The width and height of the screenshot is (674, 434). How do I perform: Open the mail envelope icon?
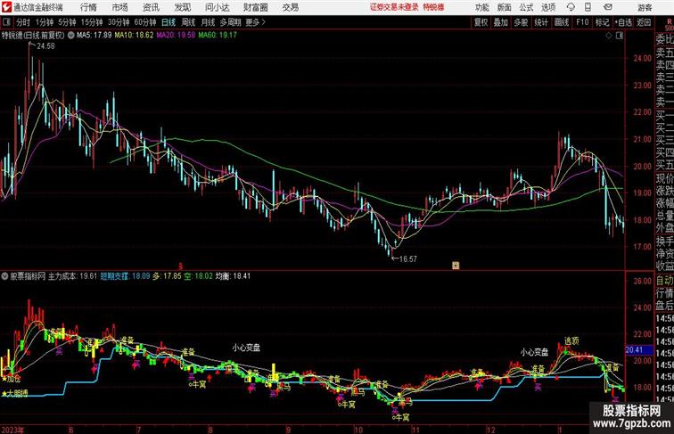(608, 7)
